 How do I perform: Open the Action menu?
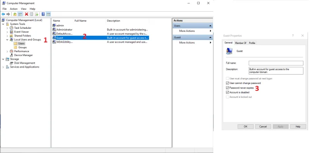click(x=14, y=9)
